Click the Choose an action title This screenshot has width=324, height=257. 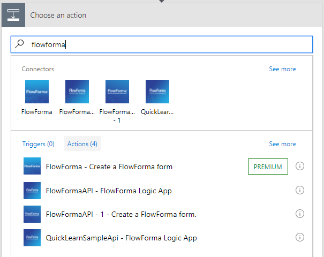pos(58,15)
